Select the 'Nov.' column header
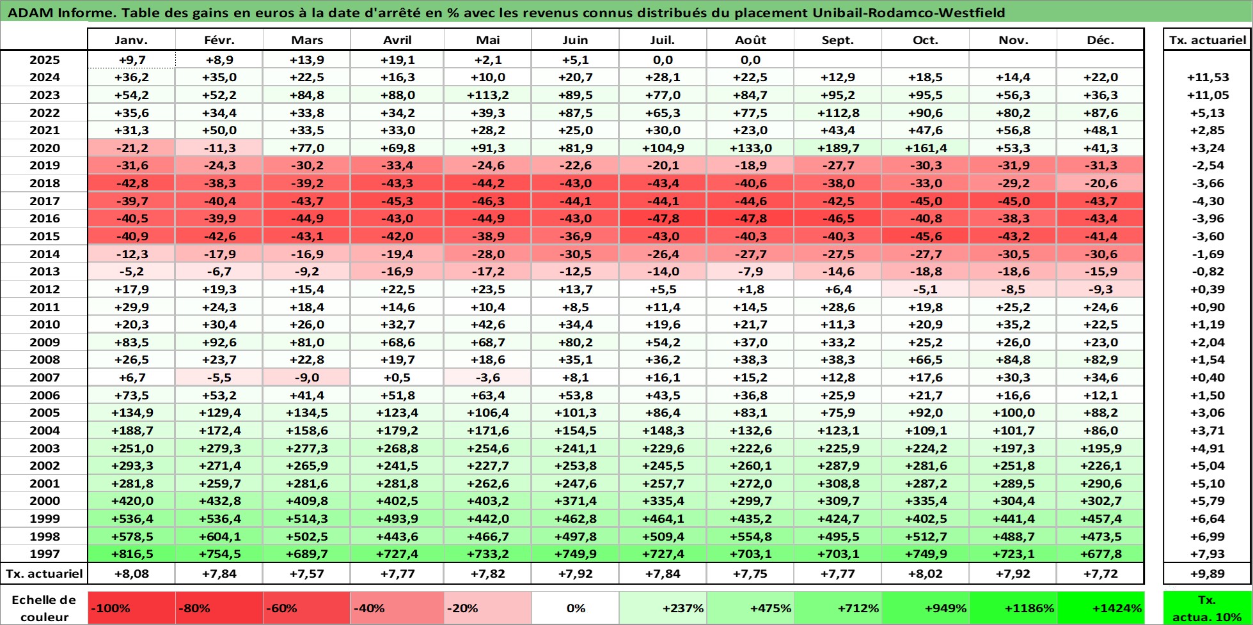 [x=1014, y=40]
